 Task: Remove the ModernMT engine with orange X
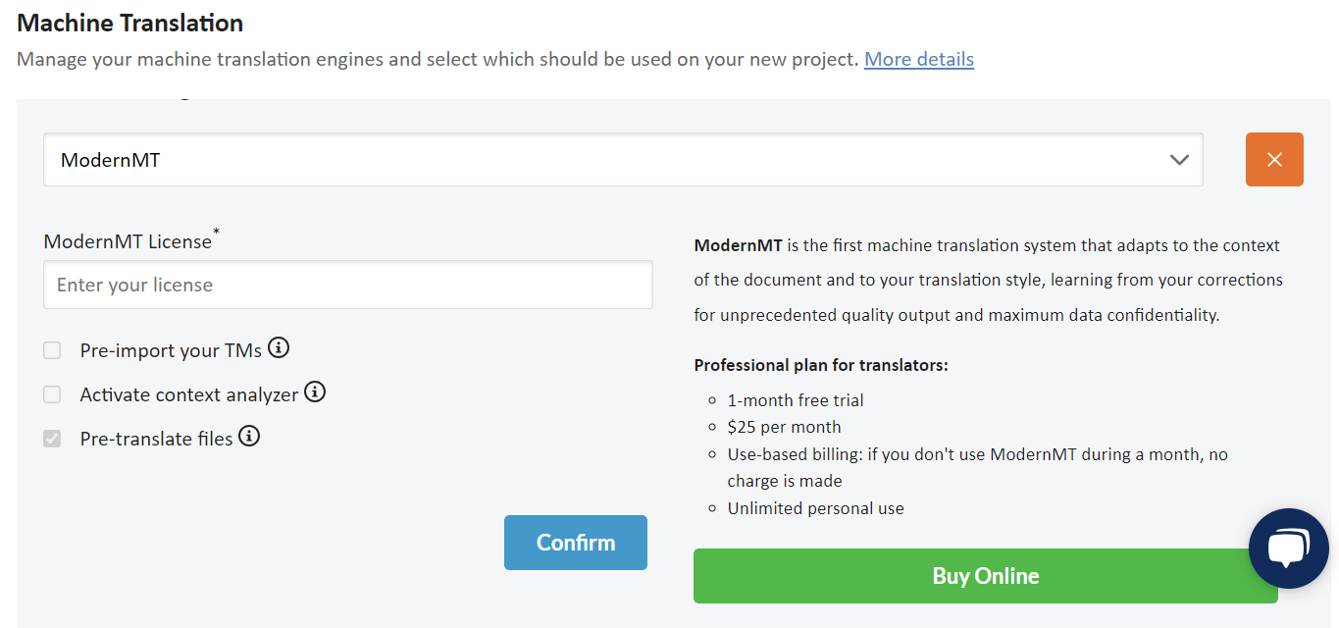coord(1274,159)
